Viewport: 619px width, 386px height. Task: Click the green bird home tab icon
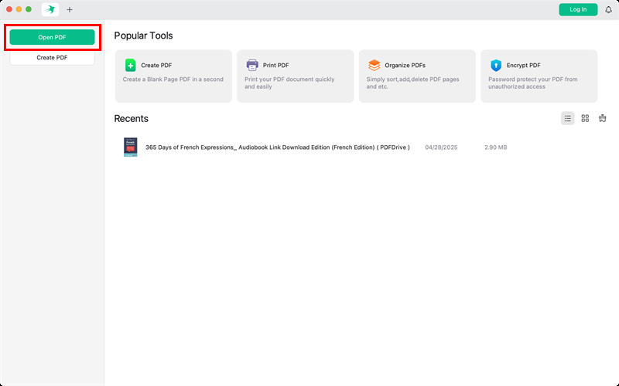pyautogui.click(x=50, y=9)
